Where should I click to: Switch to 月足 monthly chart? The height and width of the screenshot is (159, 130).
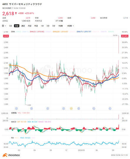pos(30,26)
